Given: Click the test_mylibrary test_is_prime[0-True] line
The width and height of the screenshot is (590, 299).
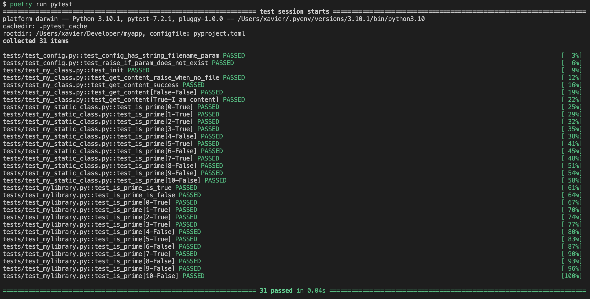Looking at the screenshot, I should click(87, 202).
